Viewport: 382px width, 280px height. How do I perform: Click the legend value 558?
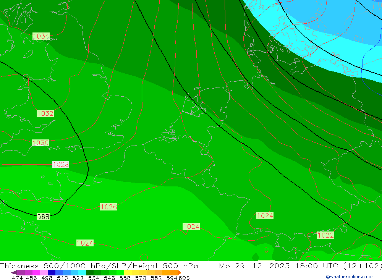[125, 278]
